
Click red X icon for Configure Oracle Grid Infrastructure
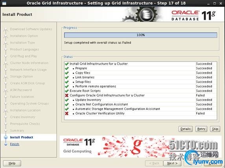[66, 95]
